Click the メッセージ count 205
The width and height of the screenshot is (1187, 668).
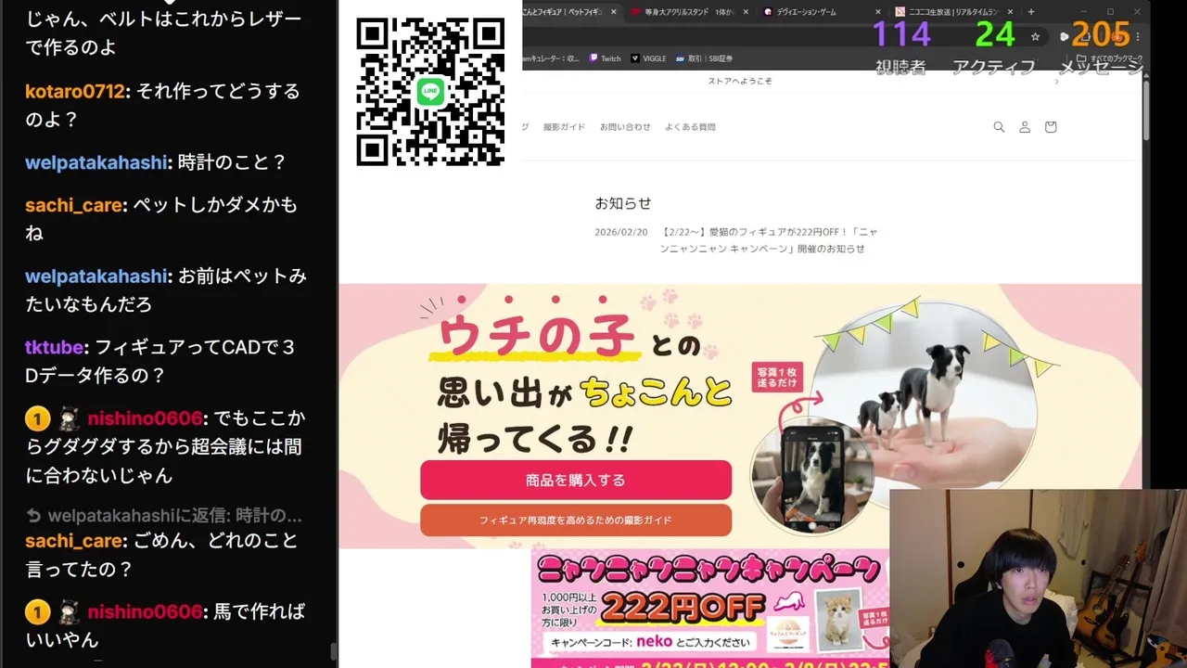[1100, 34]
